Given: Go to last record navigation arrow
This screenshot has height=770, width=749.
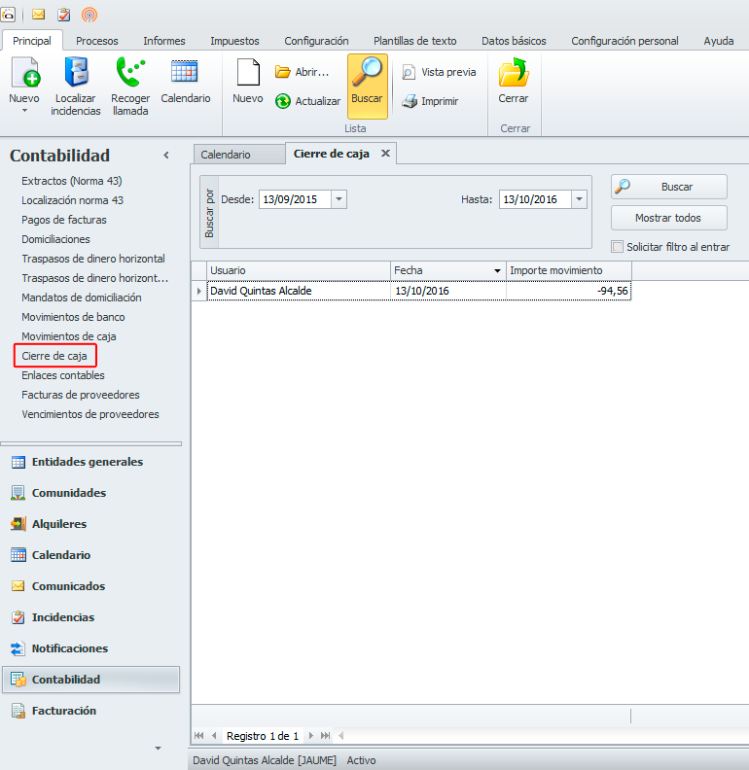Looking at the screenshot, I should [x=325, y=736].
